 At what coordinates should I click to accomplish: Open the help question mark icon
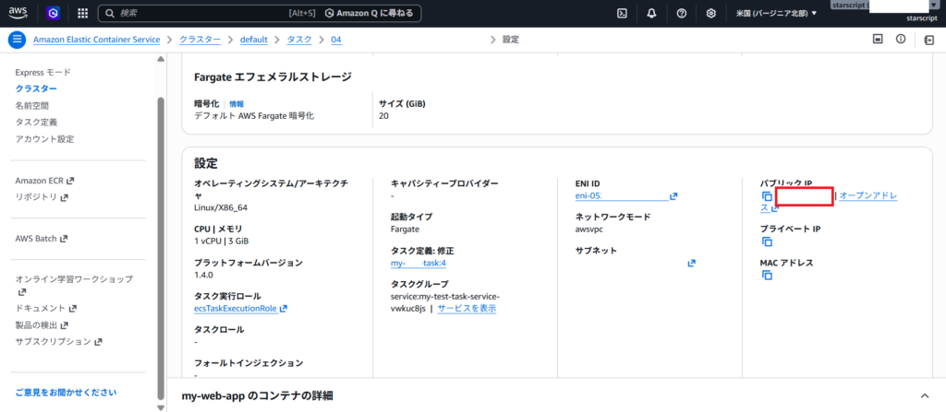click(x=681, y=14)
